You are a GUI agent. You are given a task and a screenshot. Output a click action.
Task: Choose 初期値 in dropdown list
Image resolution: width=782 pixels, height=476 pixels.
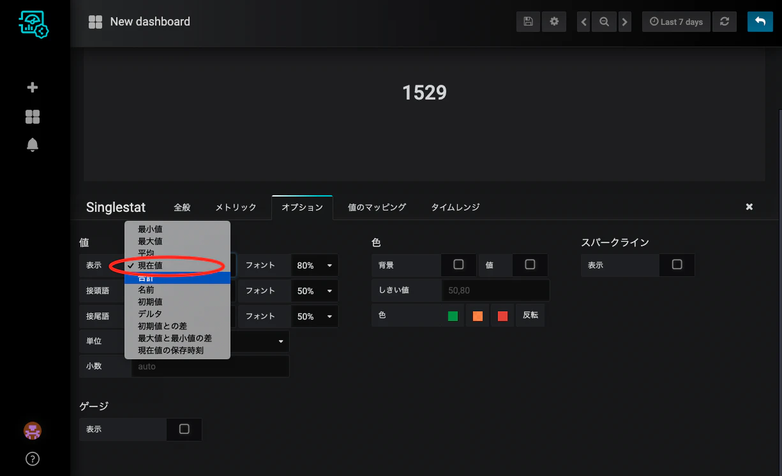pos(177,302)
